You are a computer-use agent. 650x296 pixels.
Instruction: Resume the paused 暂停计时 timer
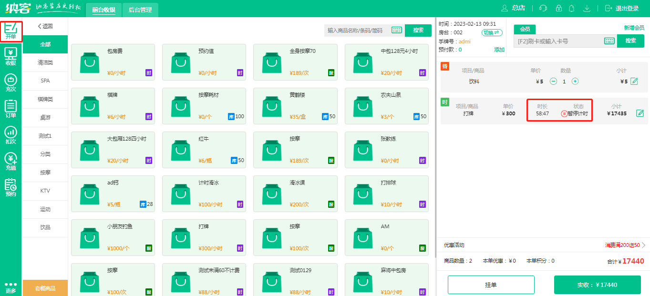click(564, 113)
